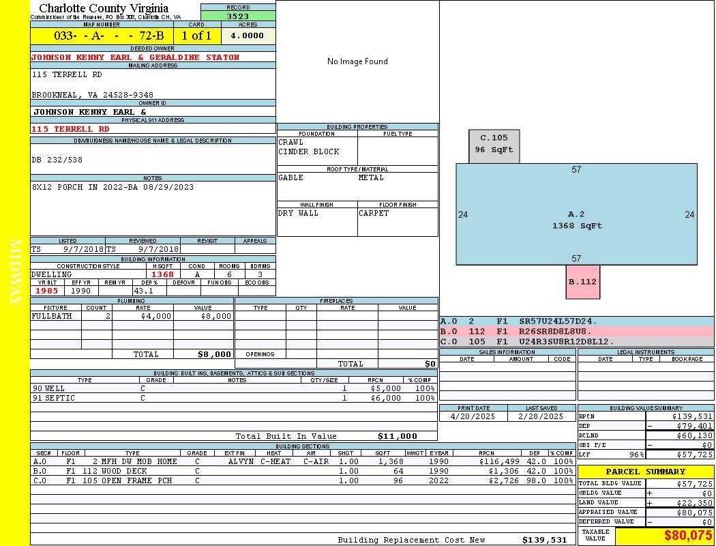The height and width of the screenshot is (546, 716).
Task: Click the gray C.105 porch sketch block
Action: [494, 146]
